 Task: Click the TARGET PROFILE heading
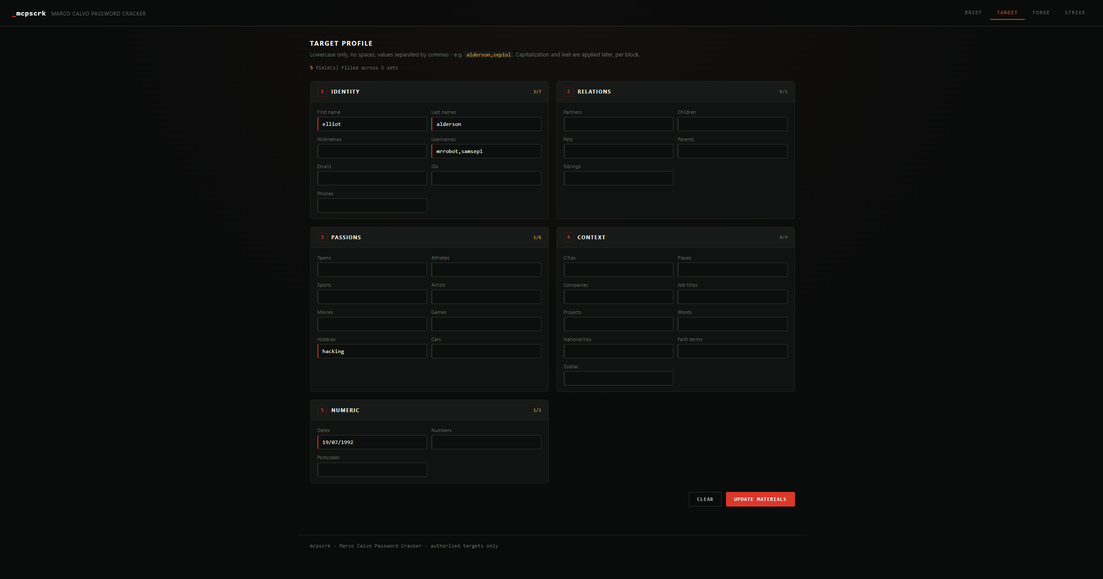tap(341, 44)
